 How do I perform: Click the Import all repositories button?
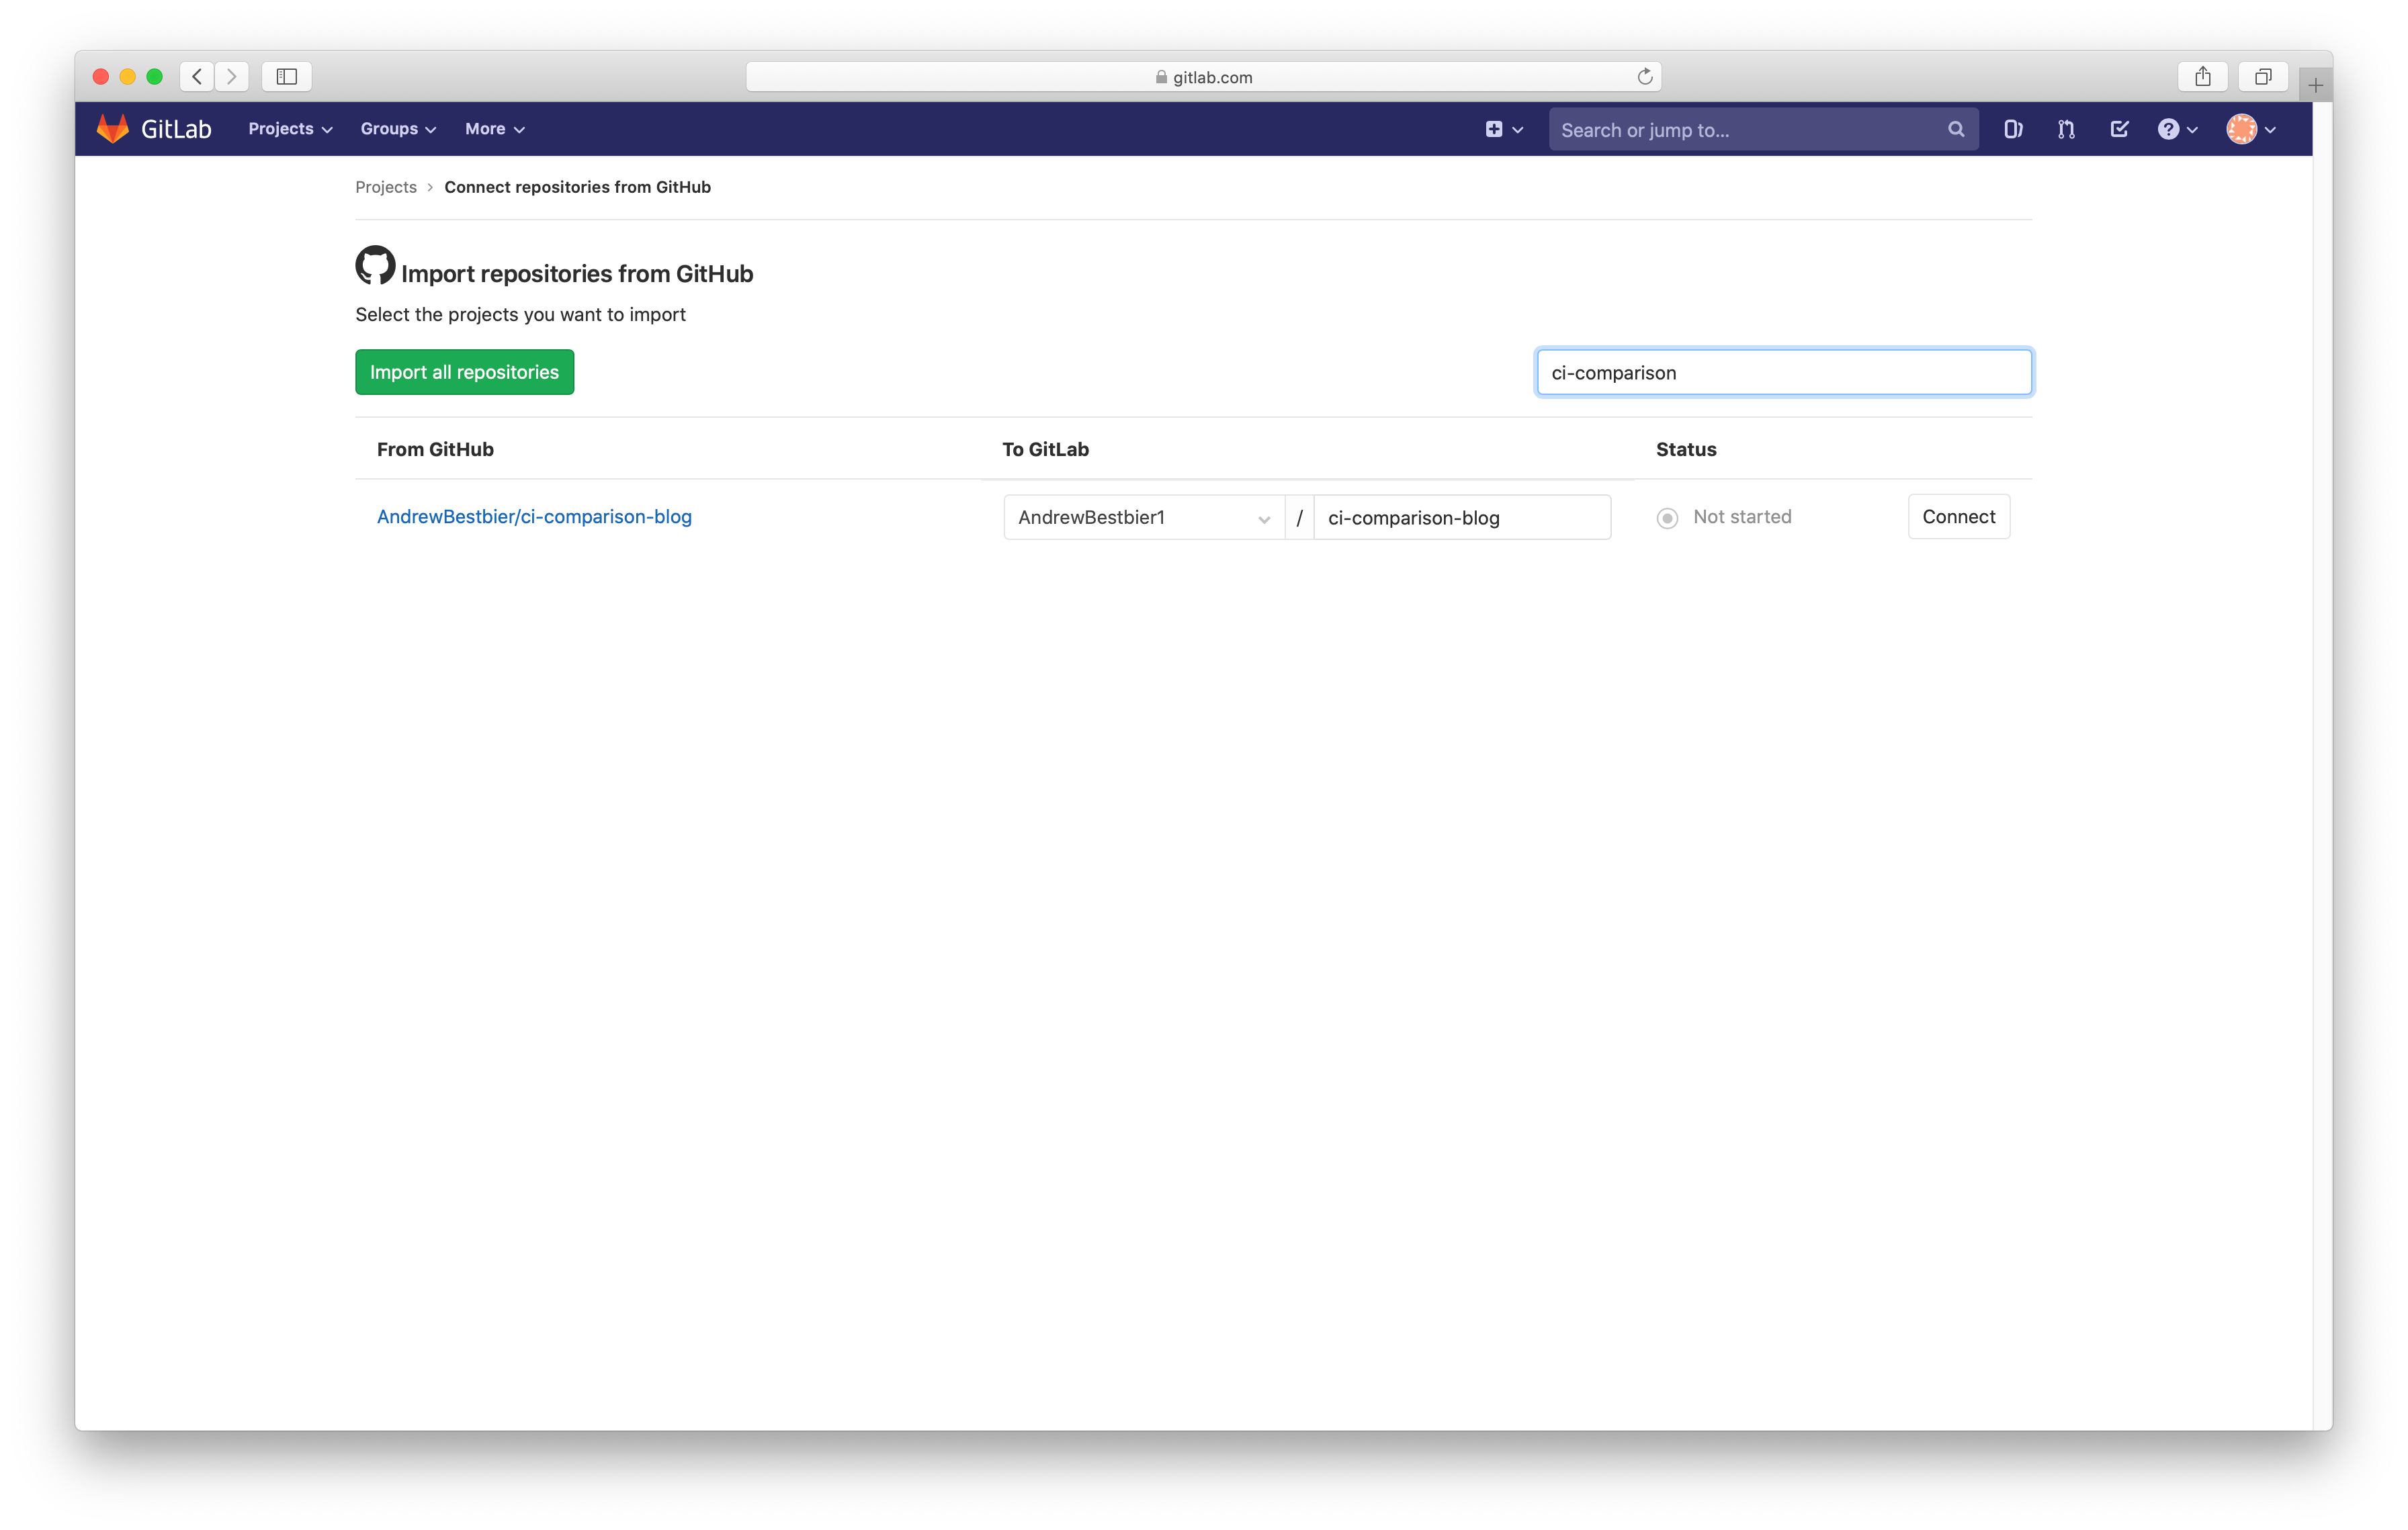tap(464, 372)
